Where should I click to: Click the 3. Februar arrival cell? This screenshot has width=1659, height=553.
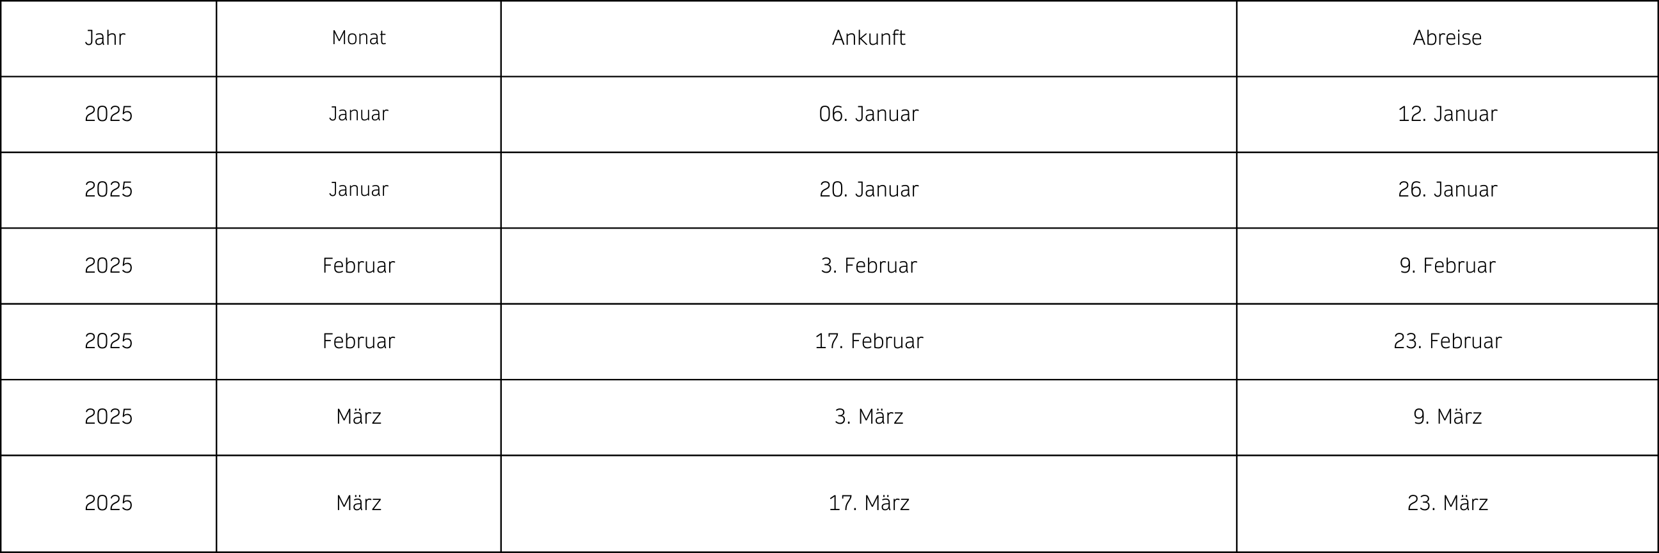[869, 266]
